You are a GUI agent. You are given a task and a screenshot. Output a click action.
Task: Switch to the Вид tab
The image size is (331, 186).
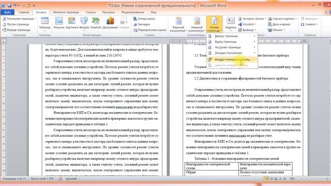coord(154,12)
